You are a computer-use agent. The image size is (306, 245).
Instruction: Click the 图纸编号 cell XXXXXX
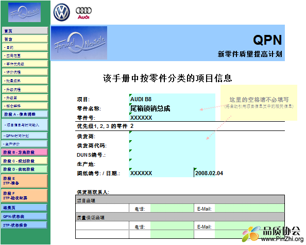click(x=161, y=173)
